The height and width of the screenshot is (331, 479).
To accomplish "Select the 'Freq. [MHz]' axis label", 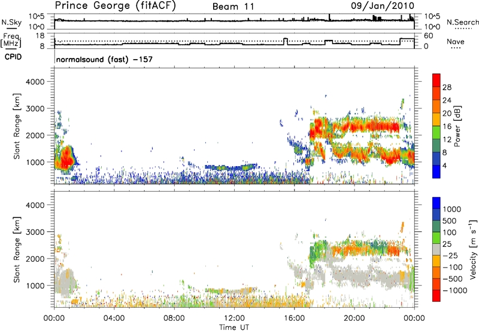I will tap(11, 41).
